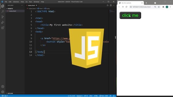Click the closing </html> tag on line 14
The width and height of the screenshot is (173, 97).
click(x=40, y=55)
